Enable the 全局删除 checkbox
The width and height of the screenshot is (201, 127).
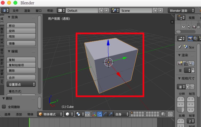coord(4,107)
